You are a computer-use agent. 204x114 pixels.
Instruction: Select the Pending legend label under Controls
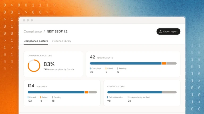tap(57, 97)
